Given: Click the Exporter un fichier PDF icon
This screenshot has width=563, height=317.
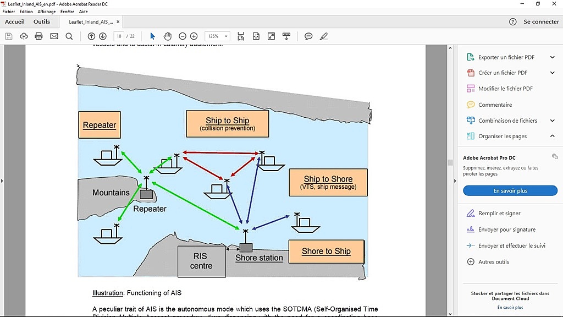Looking at the screenshot, I should coord(471,57).
